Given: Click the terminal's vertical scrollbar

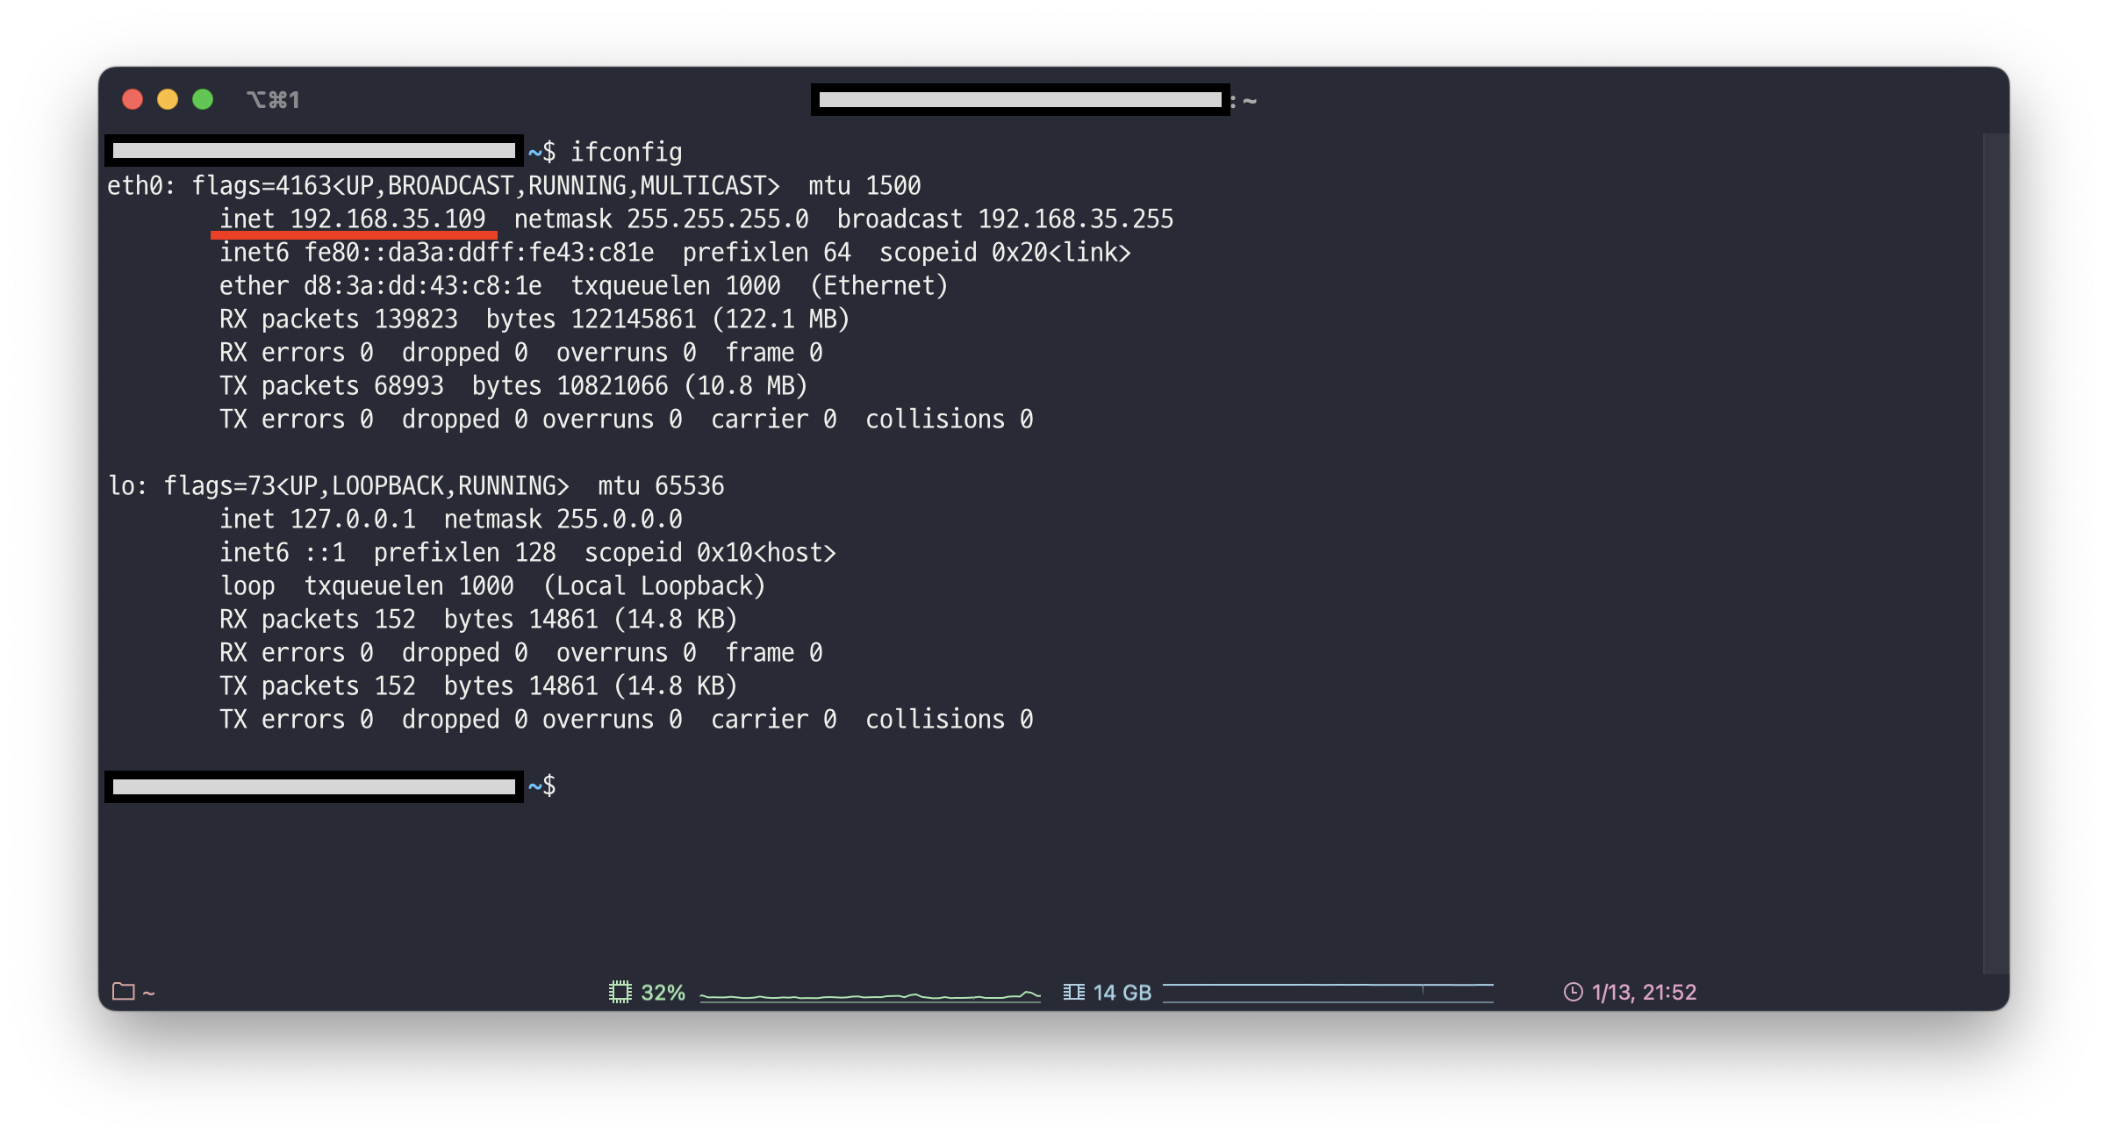Looking at the screenshot, I should 1995,553.
